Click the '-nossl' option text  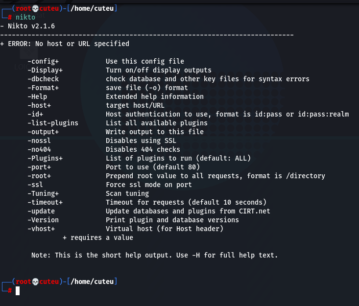39,141
